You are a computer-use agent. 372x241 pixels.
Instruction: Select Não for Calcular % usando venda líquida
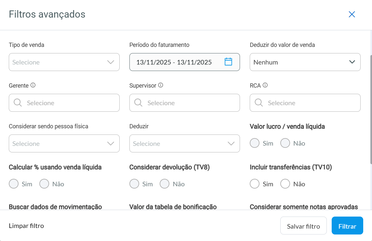pos(44,184)
